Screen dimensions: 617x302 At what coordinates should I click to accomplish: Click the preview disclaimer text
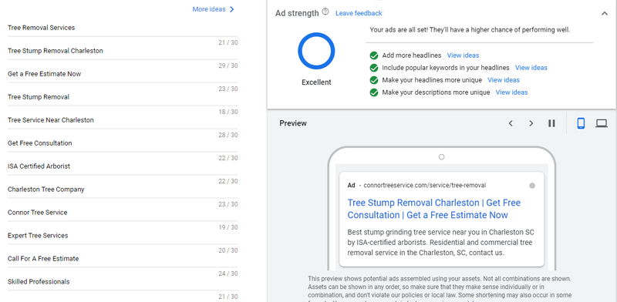(x=440, y=288)
